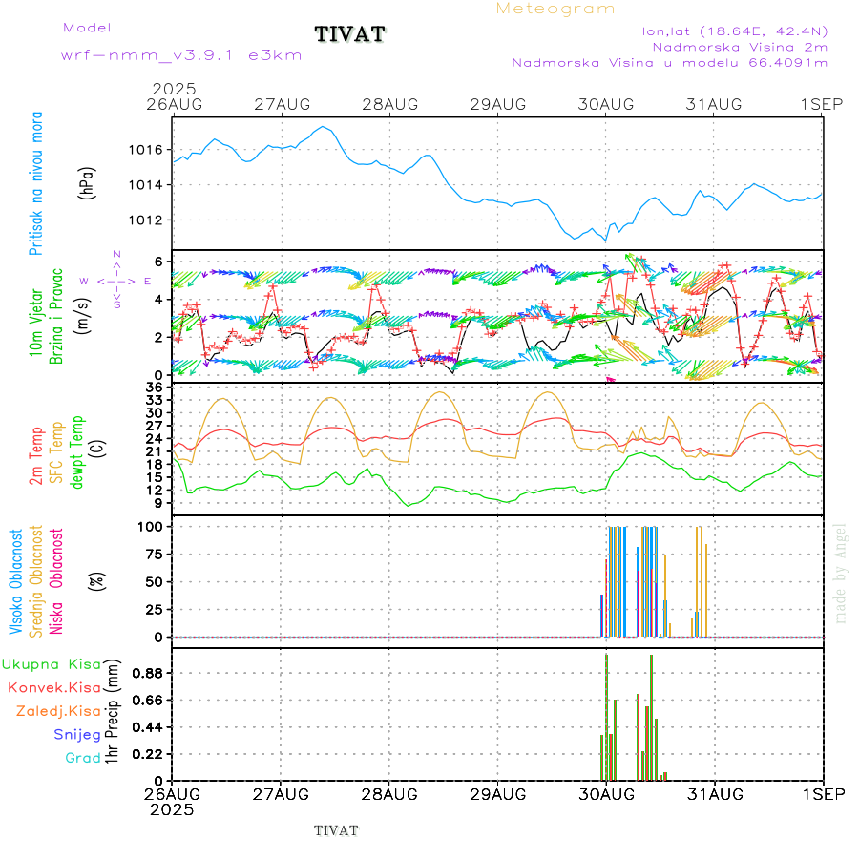This screenshot has width=859, height=859.
Task: Click the 29AUG marker on the bottom axis
Action: coord(497,793)
